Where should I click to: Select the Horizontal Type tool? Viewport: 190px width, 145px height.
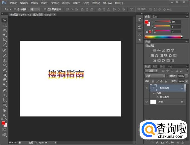[x=4, y=95]
